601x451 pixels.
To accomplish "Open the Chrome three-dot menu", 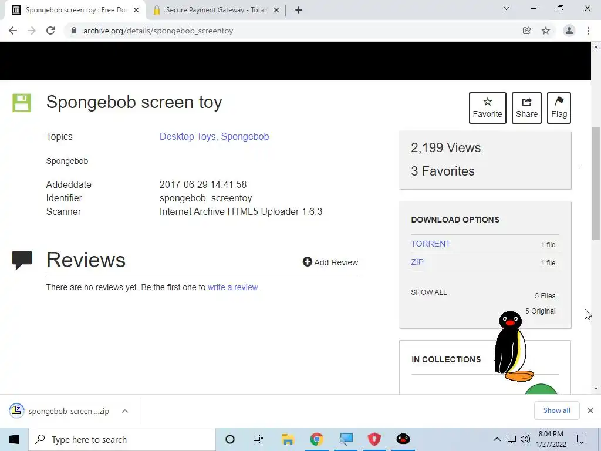I will [588, 31].
